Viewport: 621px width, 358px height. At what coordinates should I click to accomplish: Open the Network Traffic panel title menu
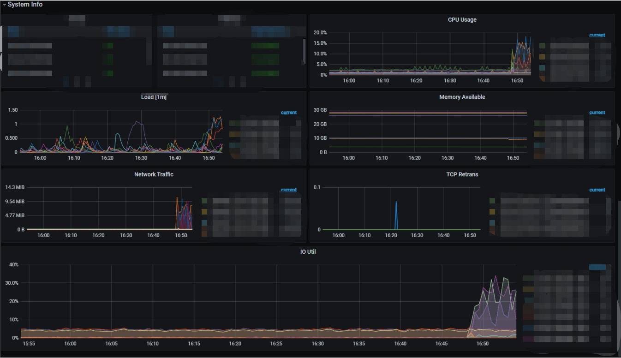(154, 174)
